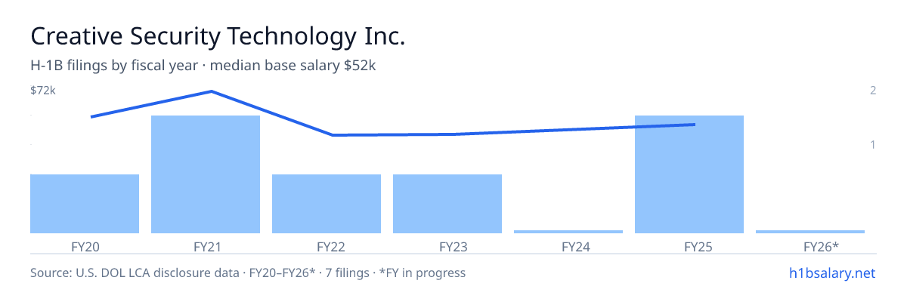The width and height of the screenshot is (907, 302).
Task: Click the salary line dip at FY22
Action: coord(333,135)
